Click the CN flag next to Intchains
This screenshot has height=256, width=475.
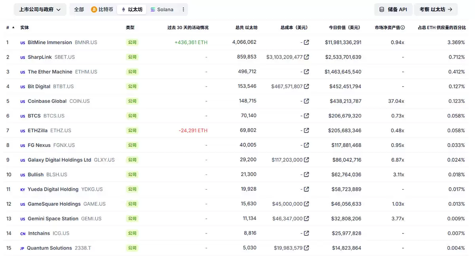tap(23, 233)
